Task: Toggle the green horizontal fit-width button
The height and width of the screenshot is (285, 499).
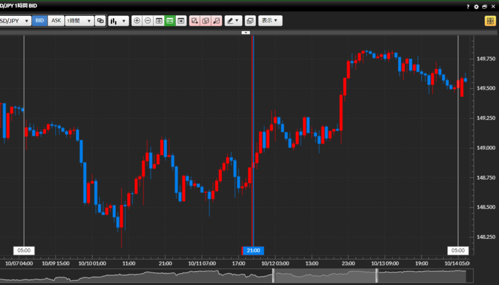Action: coord(170,21)
